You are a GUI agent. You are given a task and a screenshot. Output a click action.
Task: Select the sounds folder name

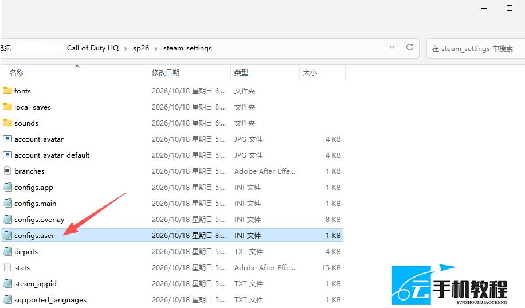(x=26, y=123)
